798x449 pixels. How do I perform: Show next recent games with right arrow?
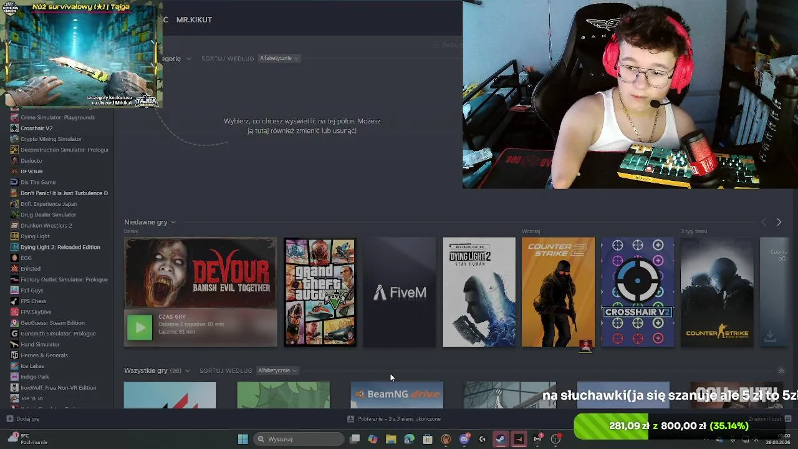779,222
